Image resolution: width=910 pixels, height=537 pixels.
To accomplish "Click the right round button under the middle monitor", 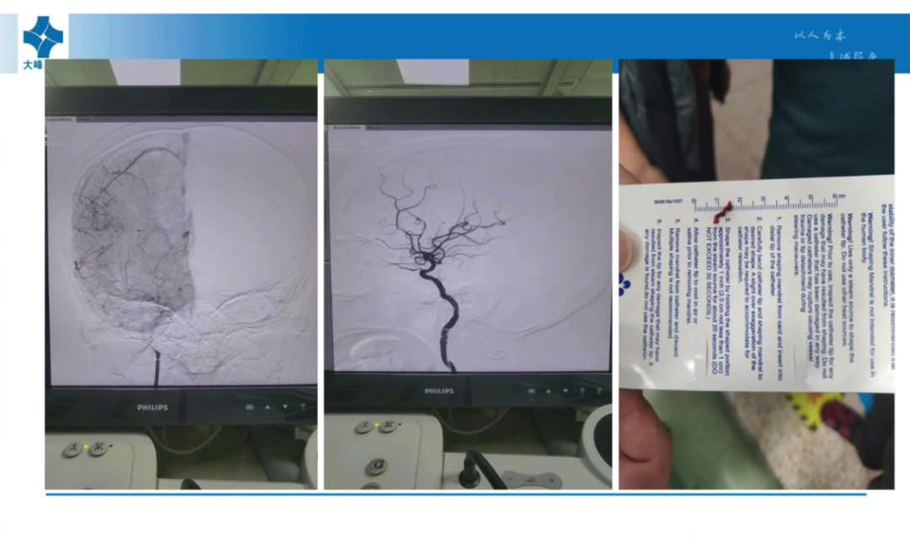I will coord(388,427).
